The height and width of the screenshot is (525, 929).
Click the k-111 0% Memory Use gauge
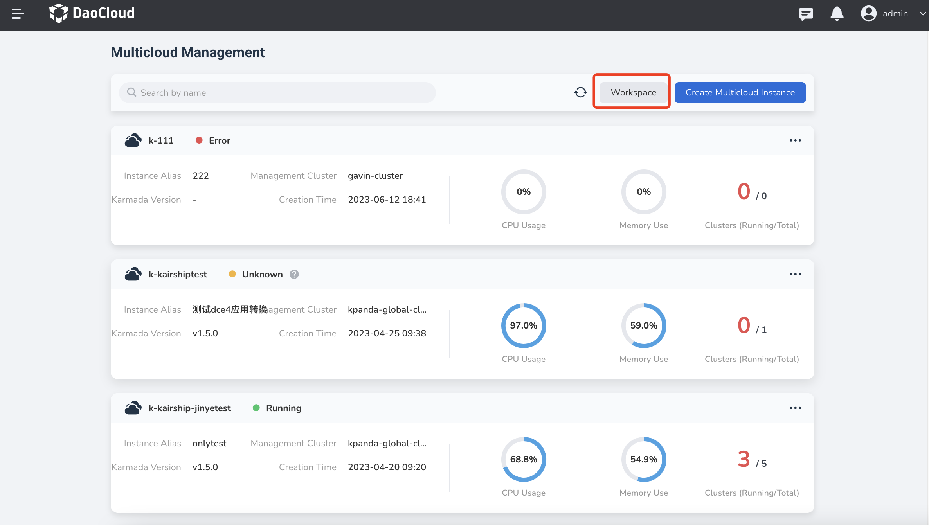point(644,192)
